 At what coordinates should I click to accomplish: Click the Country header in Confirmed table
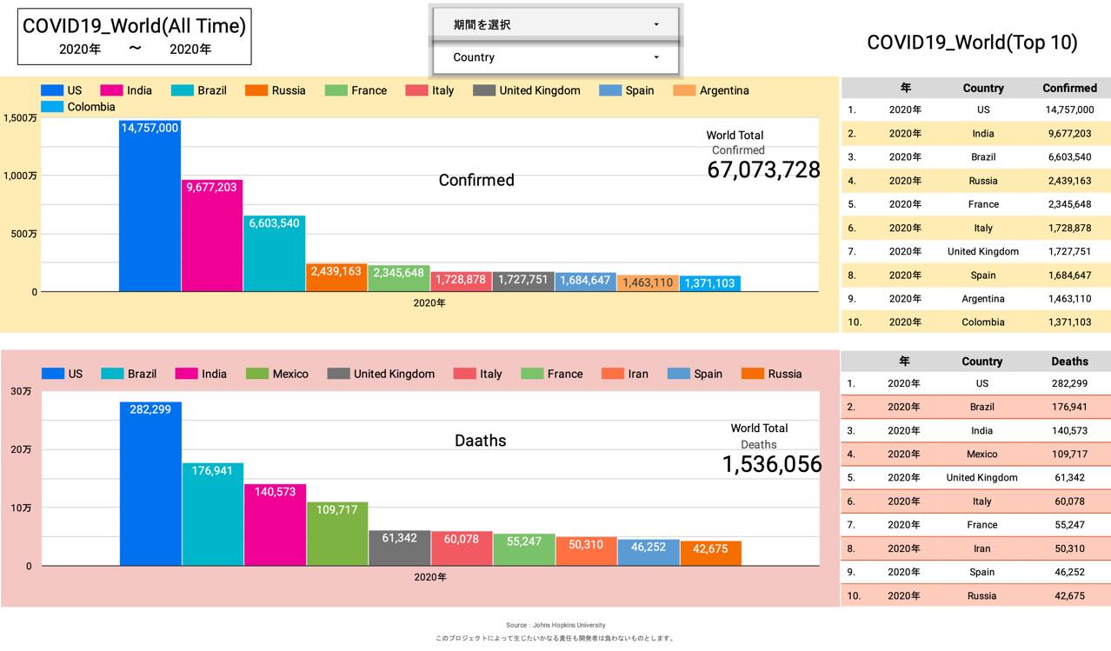[983, 88]
